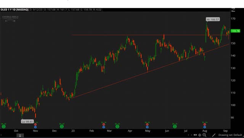Click the 170 price axis label
The image size is (244, 138).
(x=233, y=19)
